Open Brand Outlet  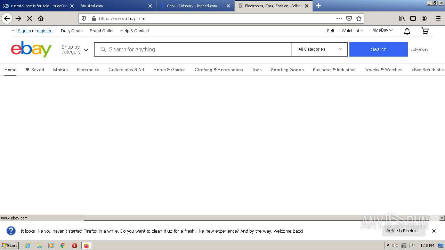click(x=102, y=31)
